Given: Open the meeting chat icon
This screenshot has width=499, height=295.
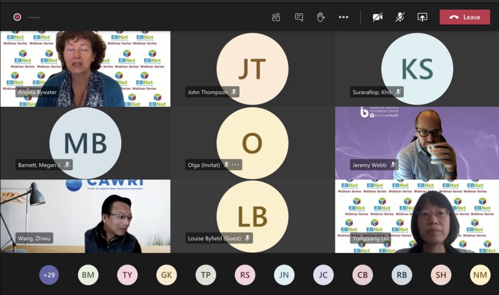Looking at the screenshot, I should click(x=299, y=17).
